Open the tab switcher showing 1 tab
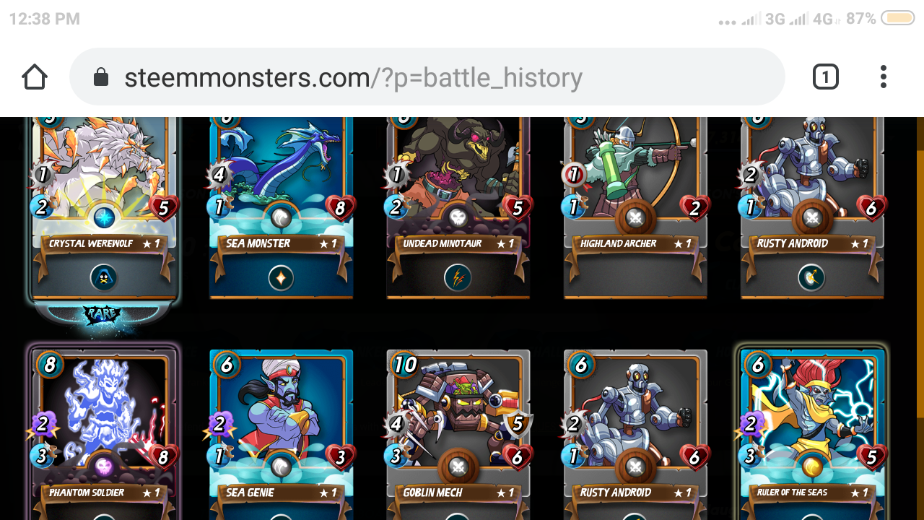The width and height of the screenshot is (924, 520). pos(825,77)
